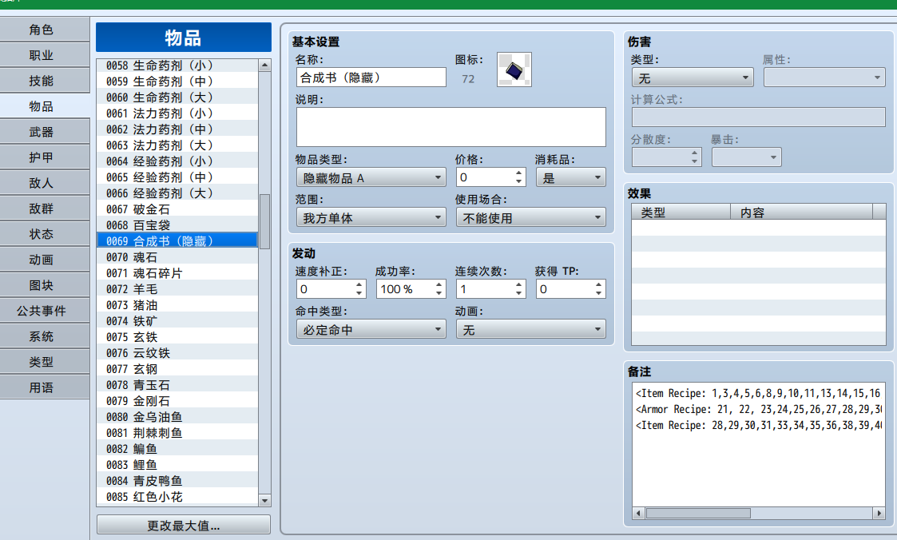Click the 更改最大值... button
The height and width of the screenshot is (540, 897).
coord(184,525)
